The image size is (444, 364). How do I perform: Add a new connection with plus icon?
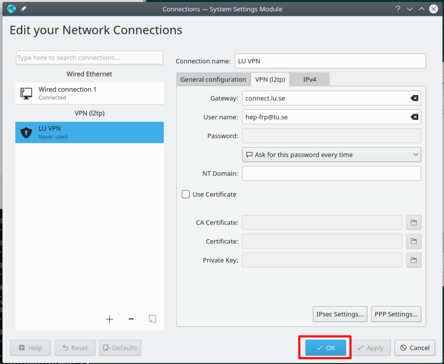click(x=109, y=319)
